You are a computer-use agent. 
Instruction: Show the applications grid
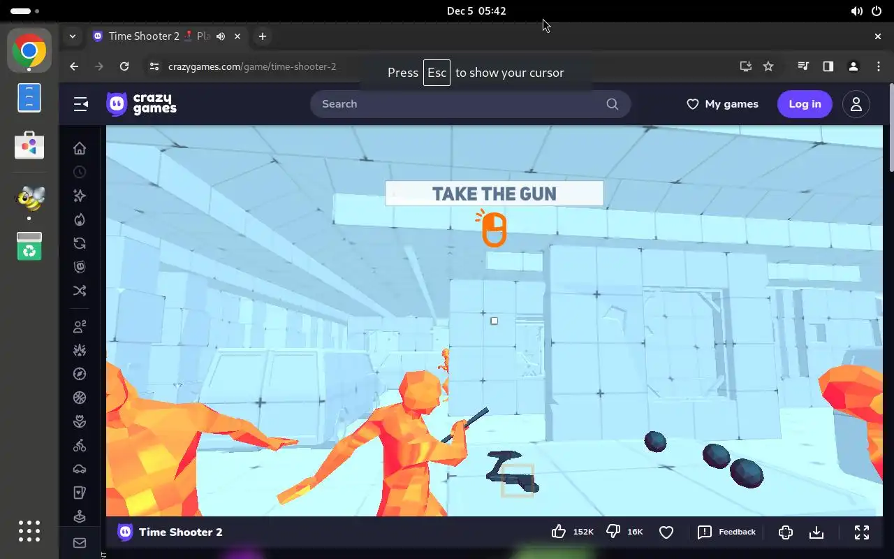pos(29,531)
